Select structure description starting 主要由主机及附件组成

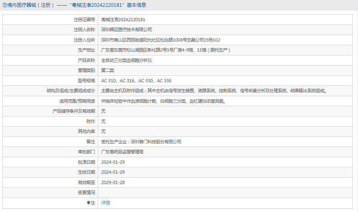click(x=215, y=91)
